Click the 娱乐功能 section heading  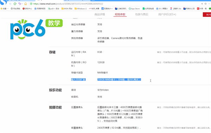tap(55, 90)
